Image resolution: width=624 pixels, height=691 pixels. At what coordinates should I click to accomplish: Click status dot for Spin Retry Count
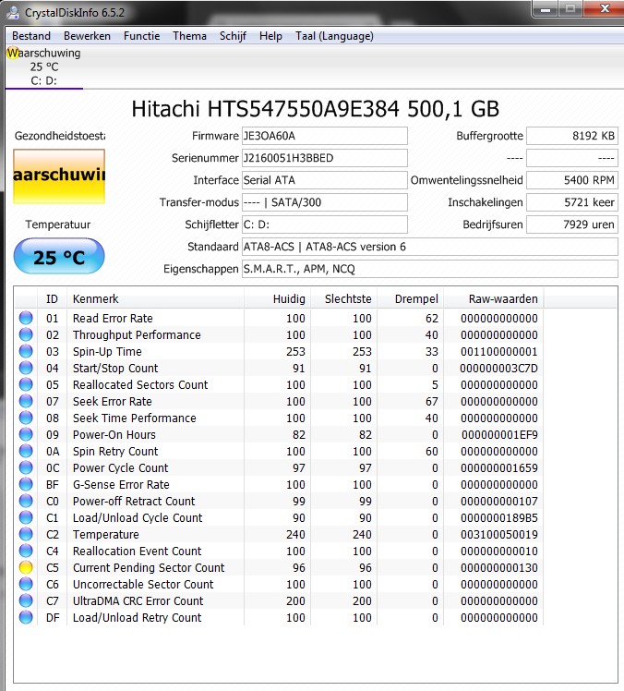point(26,451)
